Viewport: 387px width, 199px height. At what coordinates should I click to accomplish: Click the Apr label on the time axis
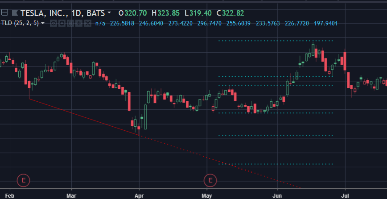(139, 196)
